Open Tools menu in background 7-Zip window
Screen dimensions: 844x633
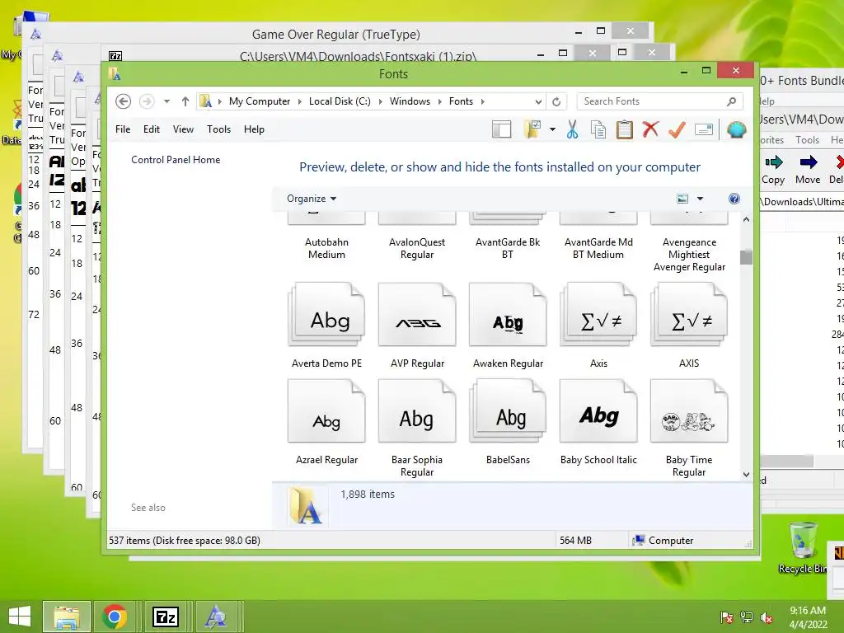[808, 140]
